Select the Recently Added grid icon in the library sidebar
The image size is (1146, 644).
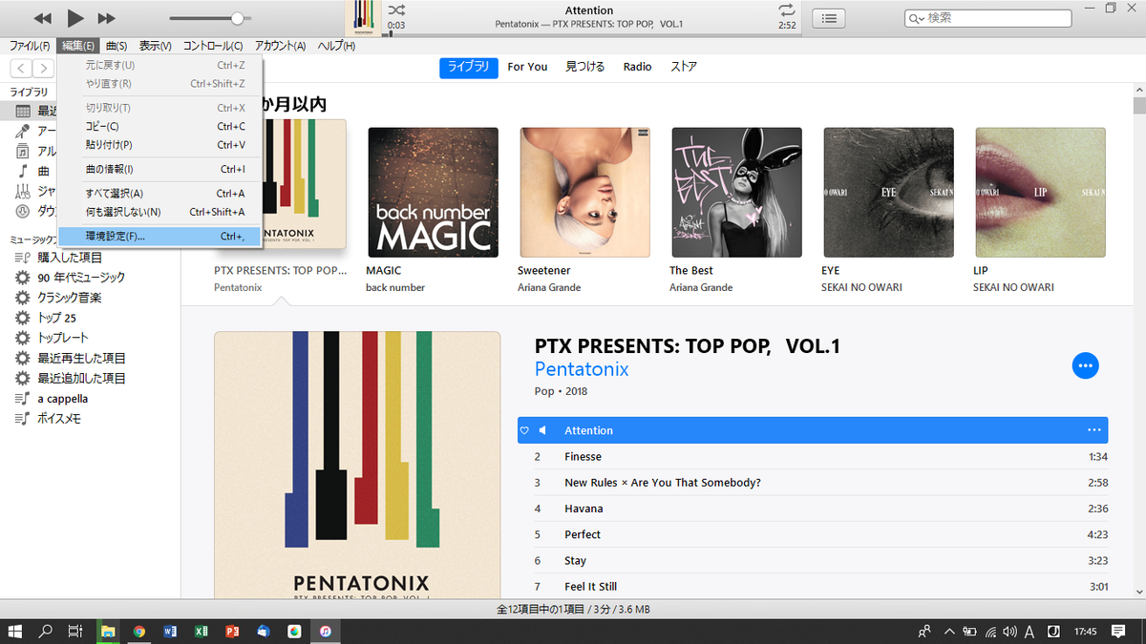tap(23, 111)
